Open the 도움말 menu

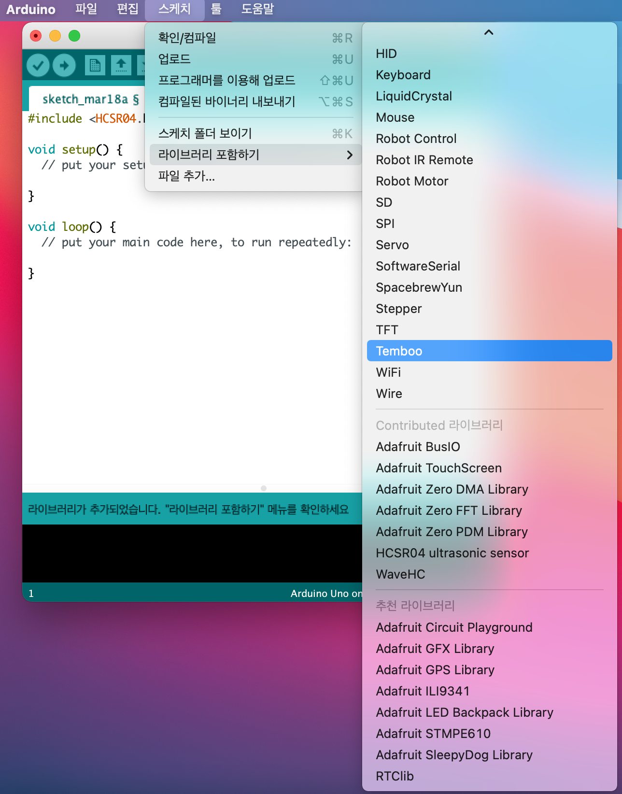[258, 9]
